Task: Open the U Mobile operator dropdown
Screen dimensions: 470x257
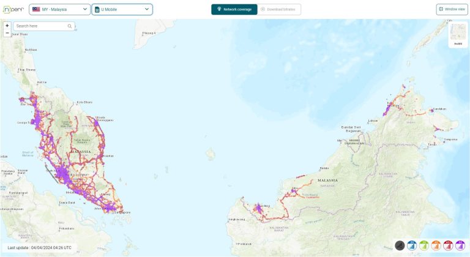Action: pyautogui.click(x=122, y=9)
